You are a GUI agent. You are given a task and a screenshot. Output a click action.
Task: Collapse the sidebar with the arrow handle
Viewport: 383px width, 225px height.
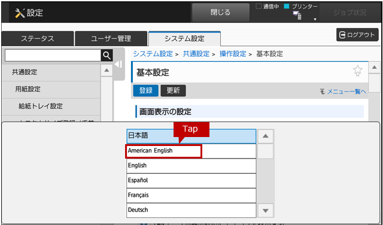point(118,64)
